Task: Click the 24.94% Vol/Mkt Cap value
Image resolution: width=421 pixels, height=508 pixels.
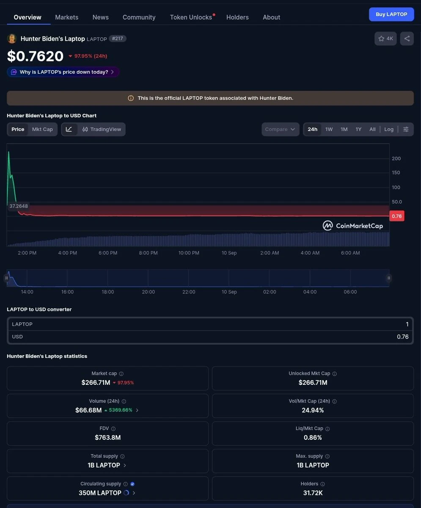Action: click(x=313, y=410)
